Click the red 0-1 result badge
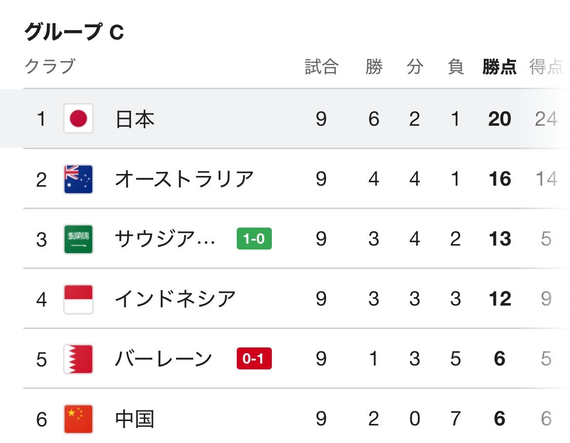 [x=254, y=359]
